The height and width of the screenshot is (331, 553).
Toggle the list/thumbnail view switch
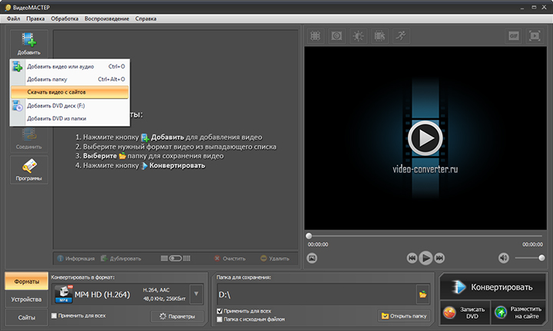pos(175,258)
